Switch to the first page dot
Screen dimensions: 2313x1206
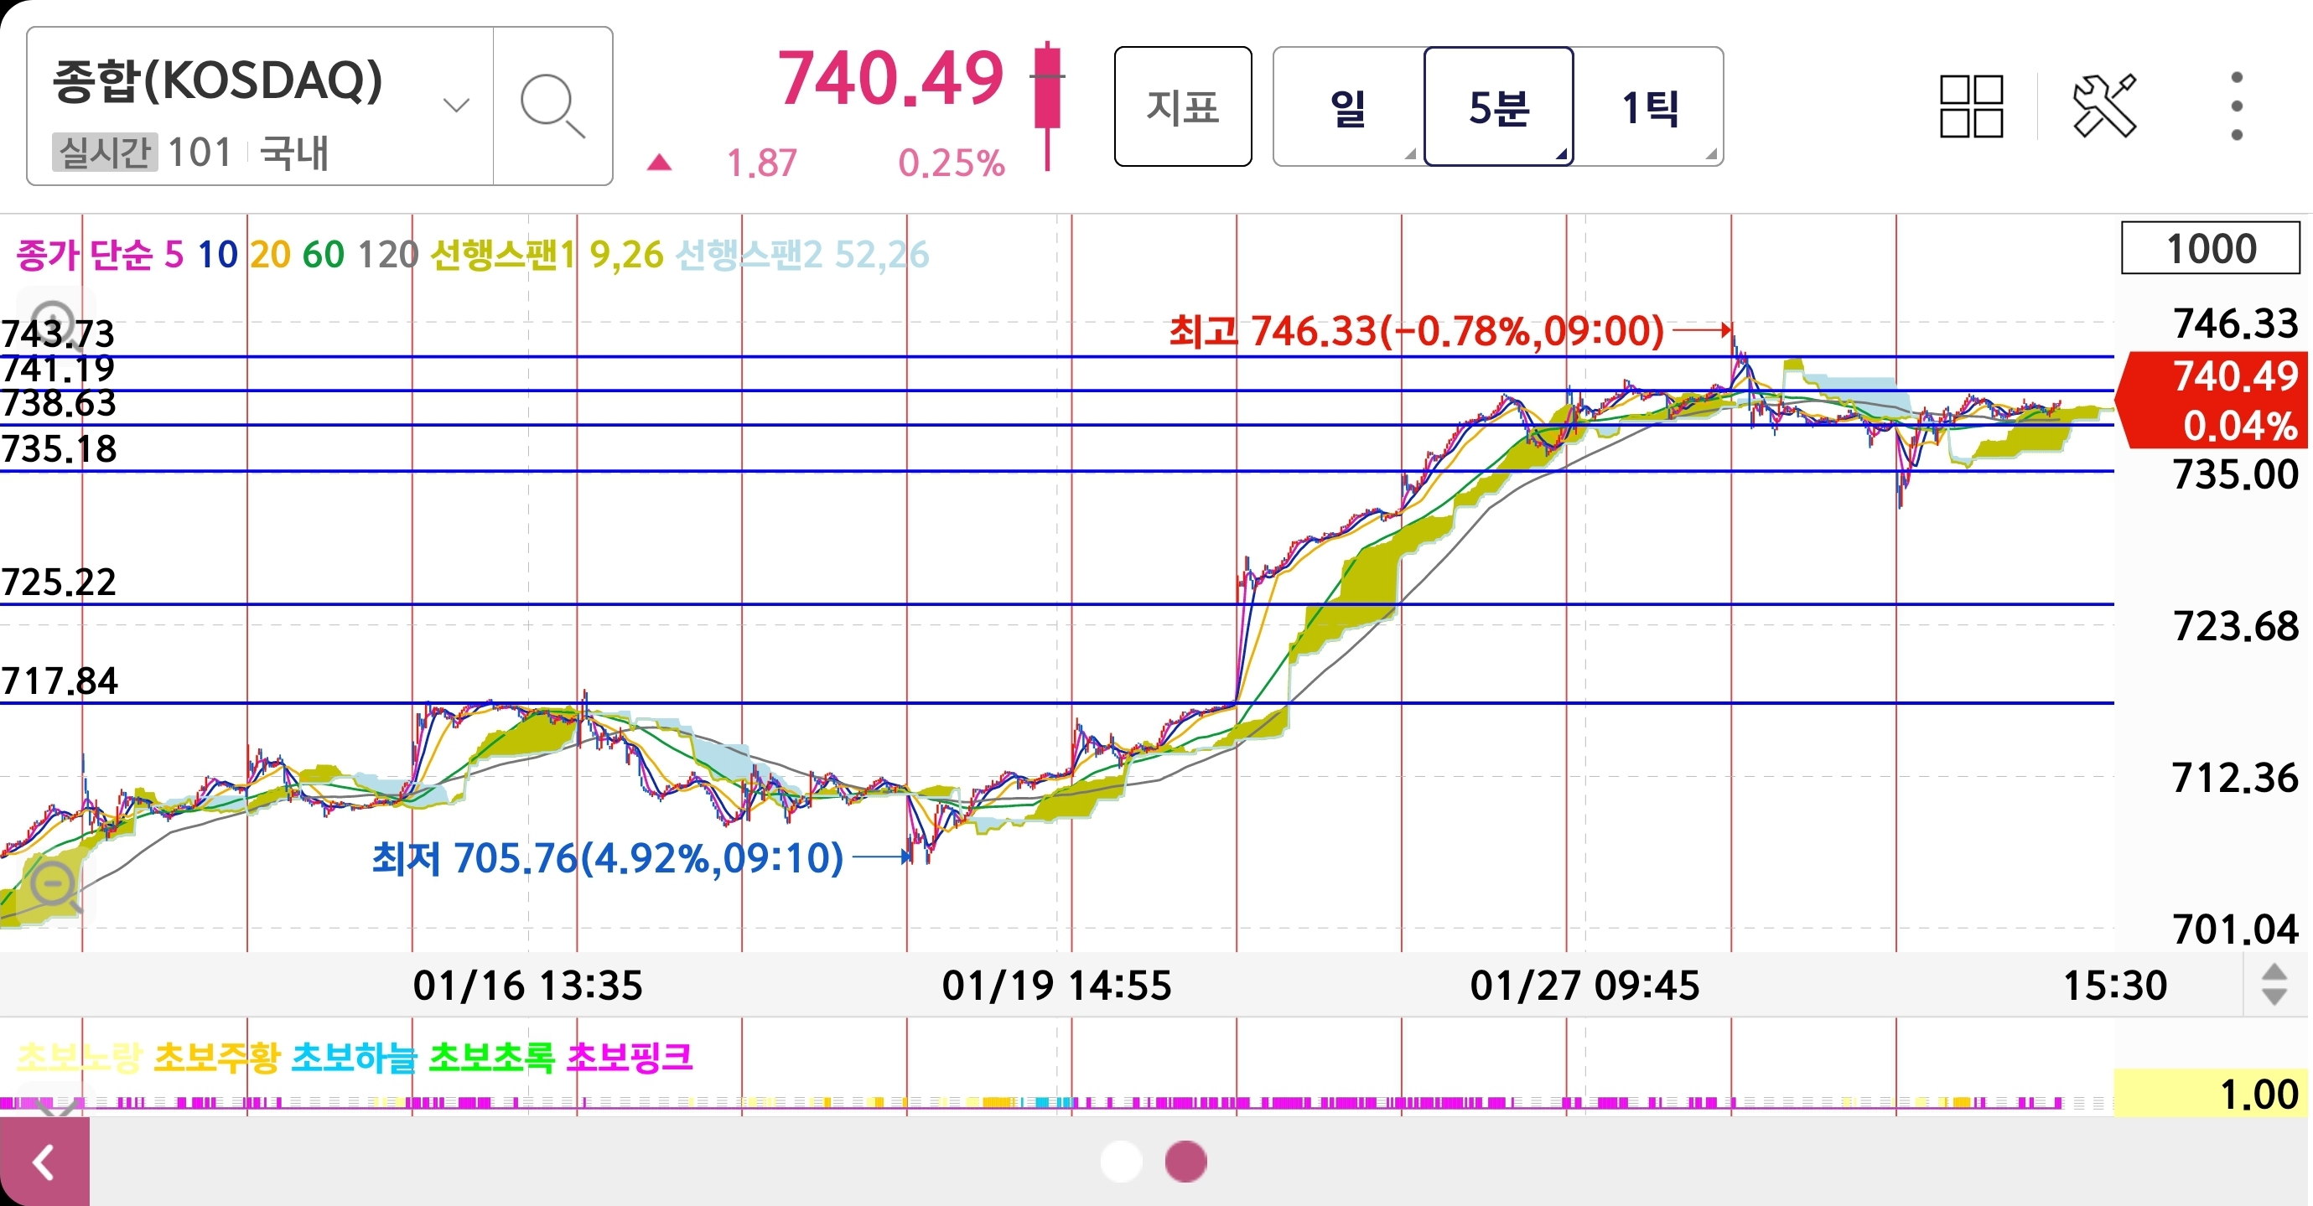coord(1121,1161)
